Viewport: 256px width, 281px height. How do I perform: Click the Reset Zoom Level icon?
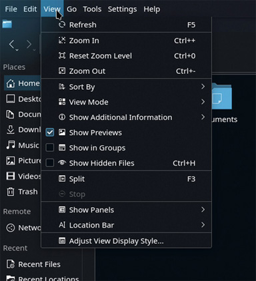coord(62,56)
